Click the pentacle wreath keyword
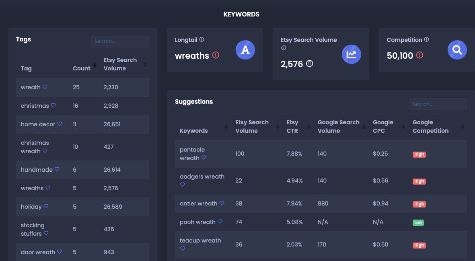The height and width of the screenshot is (261, 475). tap(192, 154)
